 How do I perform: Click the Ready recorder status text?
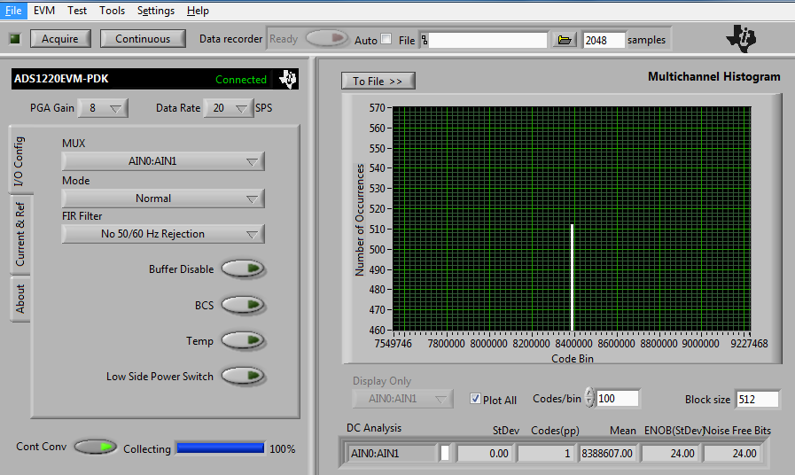284,38
